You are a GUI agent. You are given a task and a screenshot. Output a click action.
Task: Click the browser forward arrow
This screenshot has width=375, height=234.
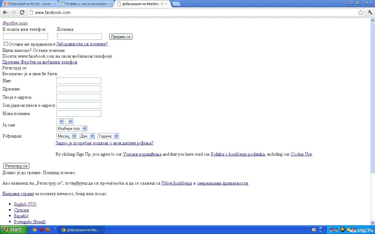coord(13,12)
